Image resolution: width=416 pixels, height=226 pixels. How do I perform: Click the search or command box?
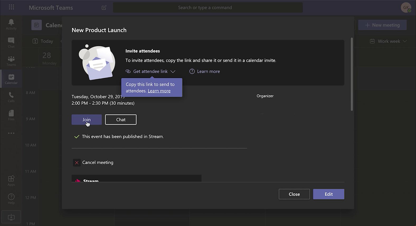[208, 7]
